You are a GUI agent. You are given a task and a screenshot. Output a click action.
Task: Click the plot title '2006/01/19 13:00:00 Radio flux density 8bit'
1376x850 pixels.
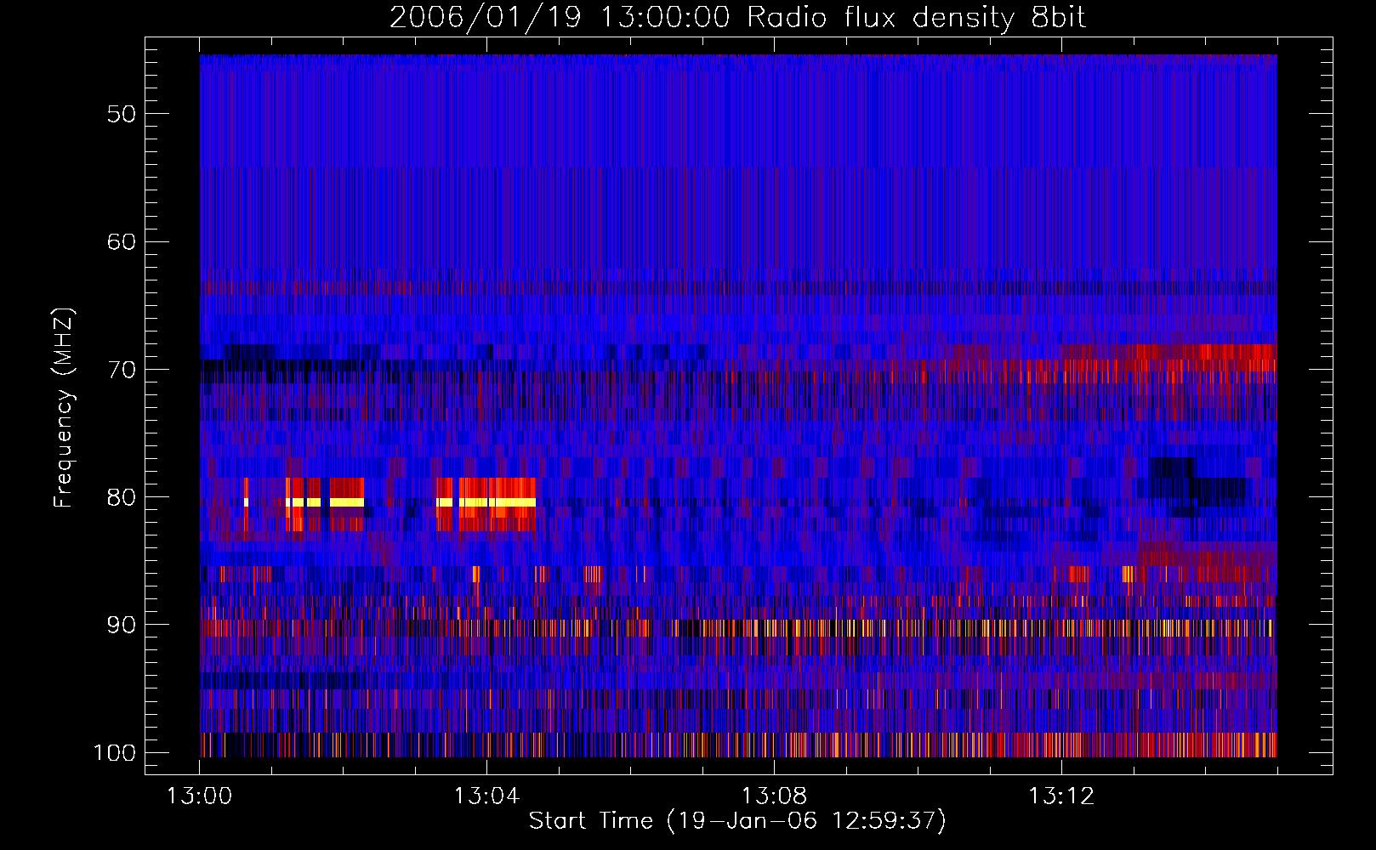point(737,18)
